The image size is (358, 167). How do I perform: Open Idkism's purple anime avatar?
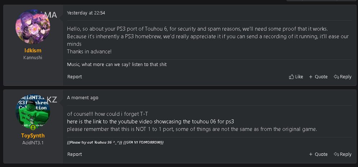coord(33,28)
